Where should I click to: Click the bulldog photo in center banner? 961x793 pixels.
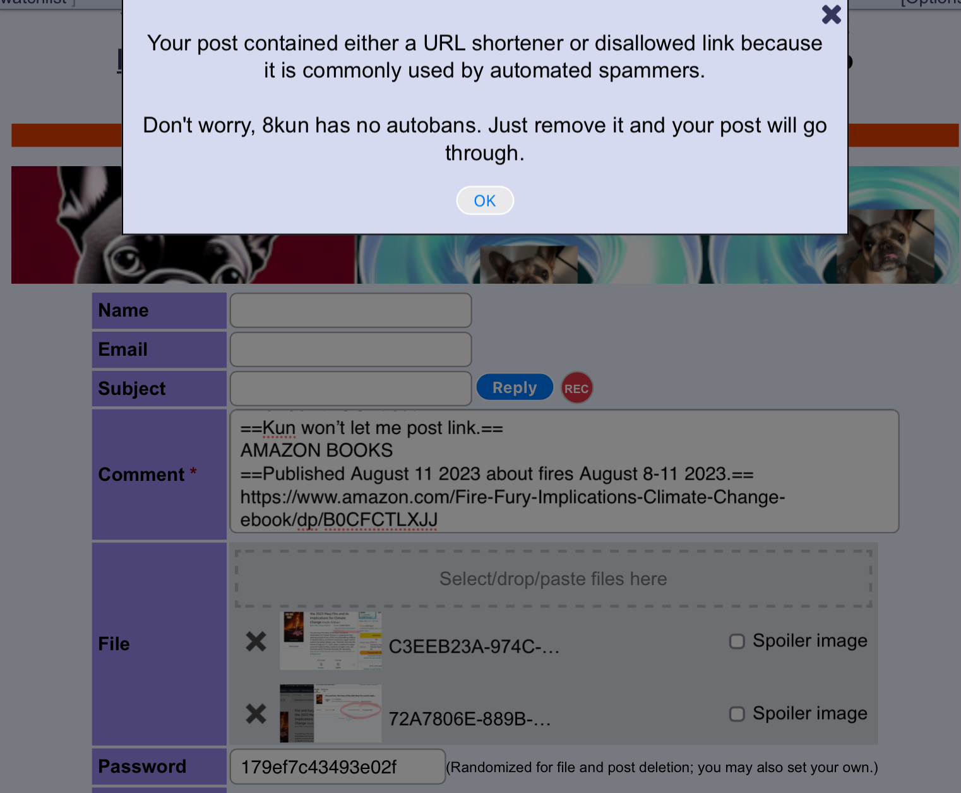point(529,264)
